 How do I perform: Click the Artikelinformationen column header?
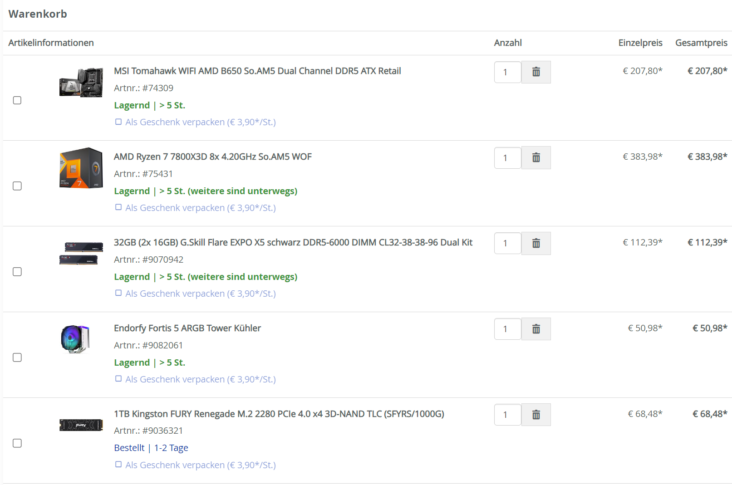point(51,43)
